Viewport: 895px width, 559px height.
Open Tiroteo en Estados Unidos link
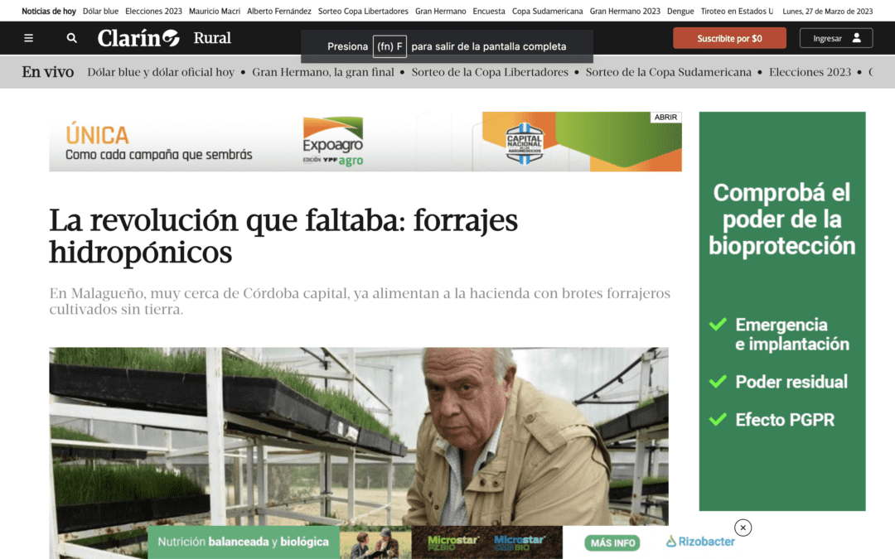tap(737, 11)
